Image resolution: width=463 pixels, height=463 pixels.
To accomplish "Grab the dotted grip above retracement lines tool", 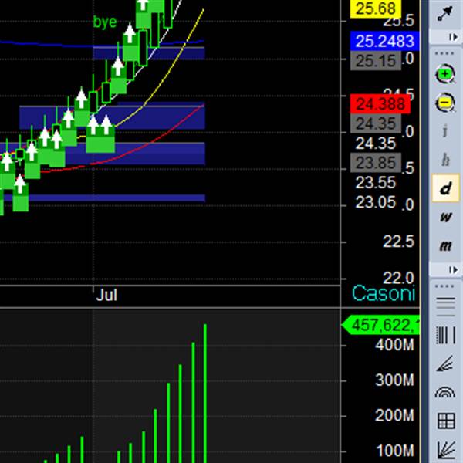I will tap(444, 286).
